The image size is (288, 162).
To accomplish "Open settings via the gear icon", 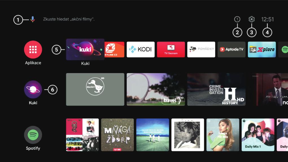I will click(x=252, y=19).
